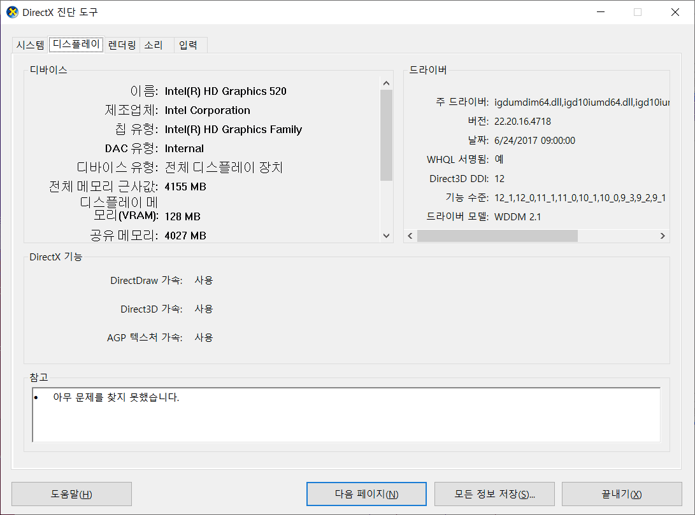Click the device name Intel(R) HD Graphics 520
Viewport: 695px width, 515px height.
pos(226,91)
